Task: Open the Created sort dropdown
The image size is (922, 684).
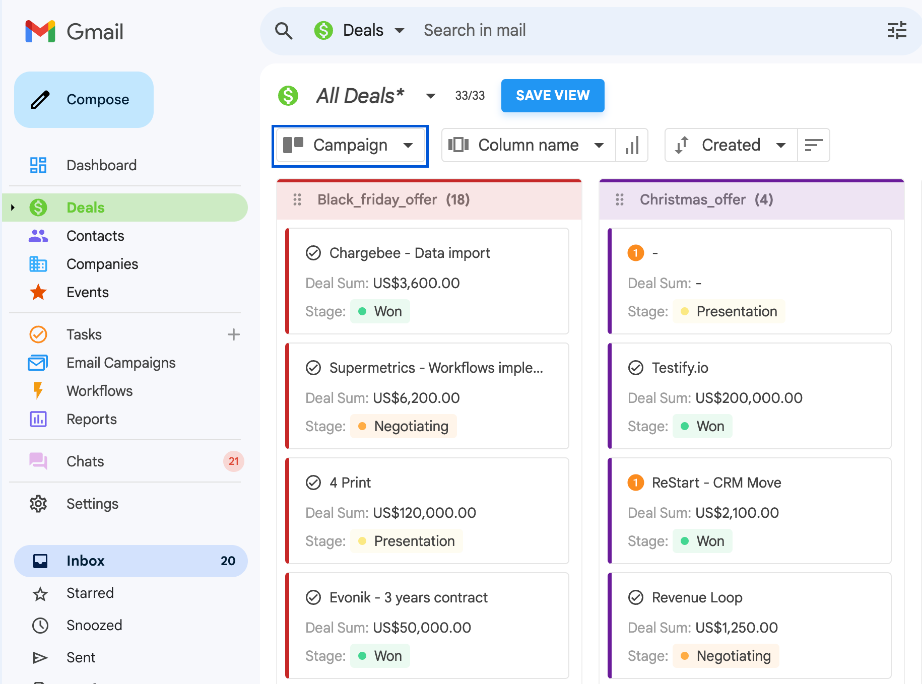Action: coord(731,145)
